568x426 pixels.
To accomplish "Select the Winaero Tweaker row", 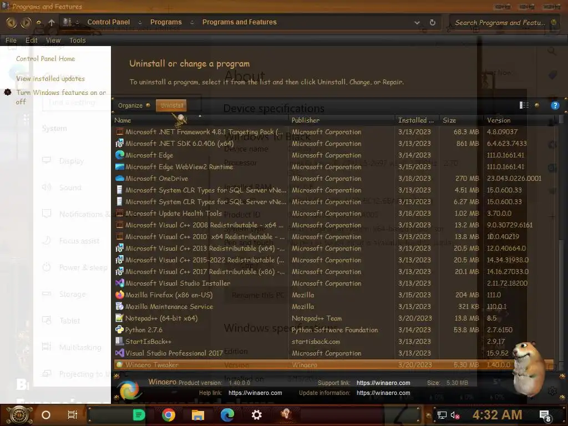I will click(333, 365).
